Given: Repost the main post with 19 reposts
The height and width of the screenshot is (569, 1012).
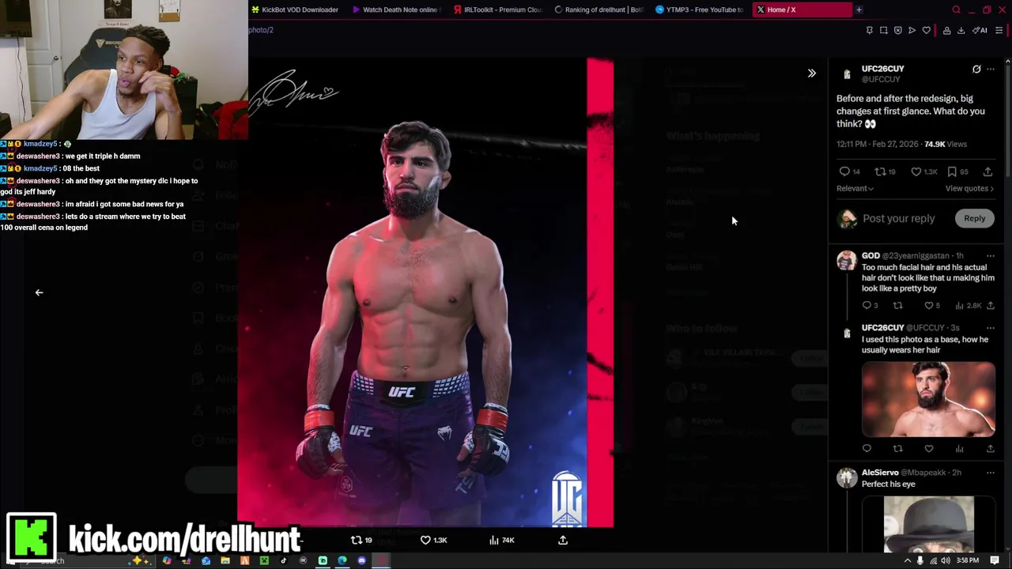Looking at the screenshot, I should pyautogui.click(x=885, y=171).
